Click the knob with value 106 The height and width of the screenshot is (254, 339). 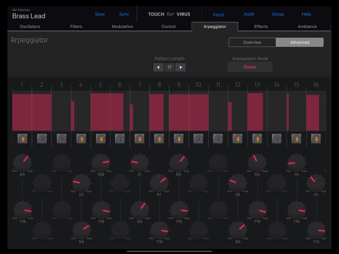(101, 163)
